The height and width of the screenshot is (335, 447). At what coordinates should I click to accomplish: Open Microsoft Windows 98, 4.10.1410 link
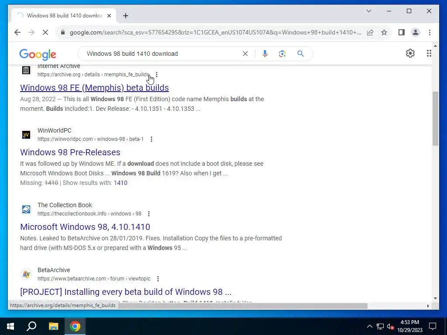click(x=85, y=227)
